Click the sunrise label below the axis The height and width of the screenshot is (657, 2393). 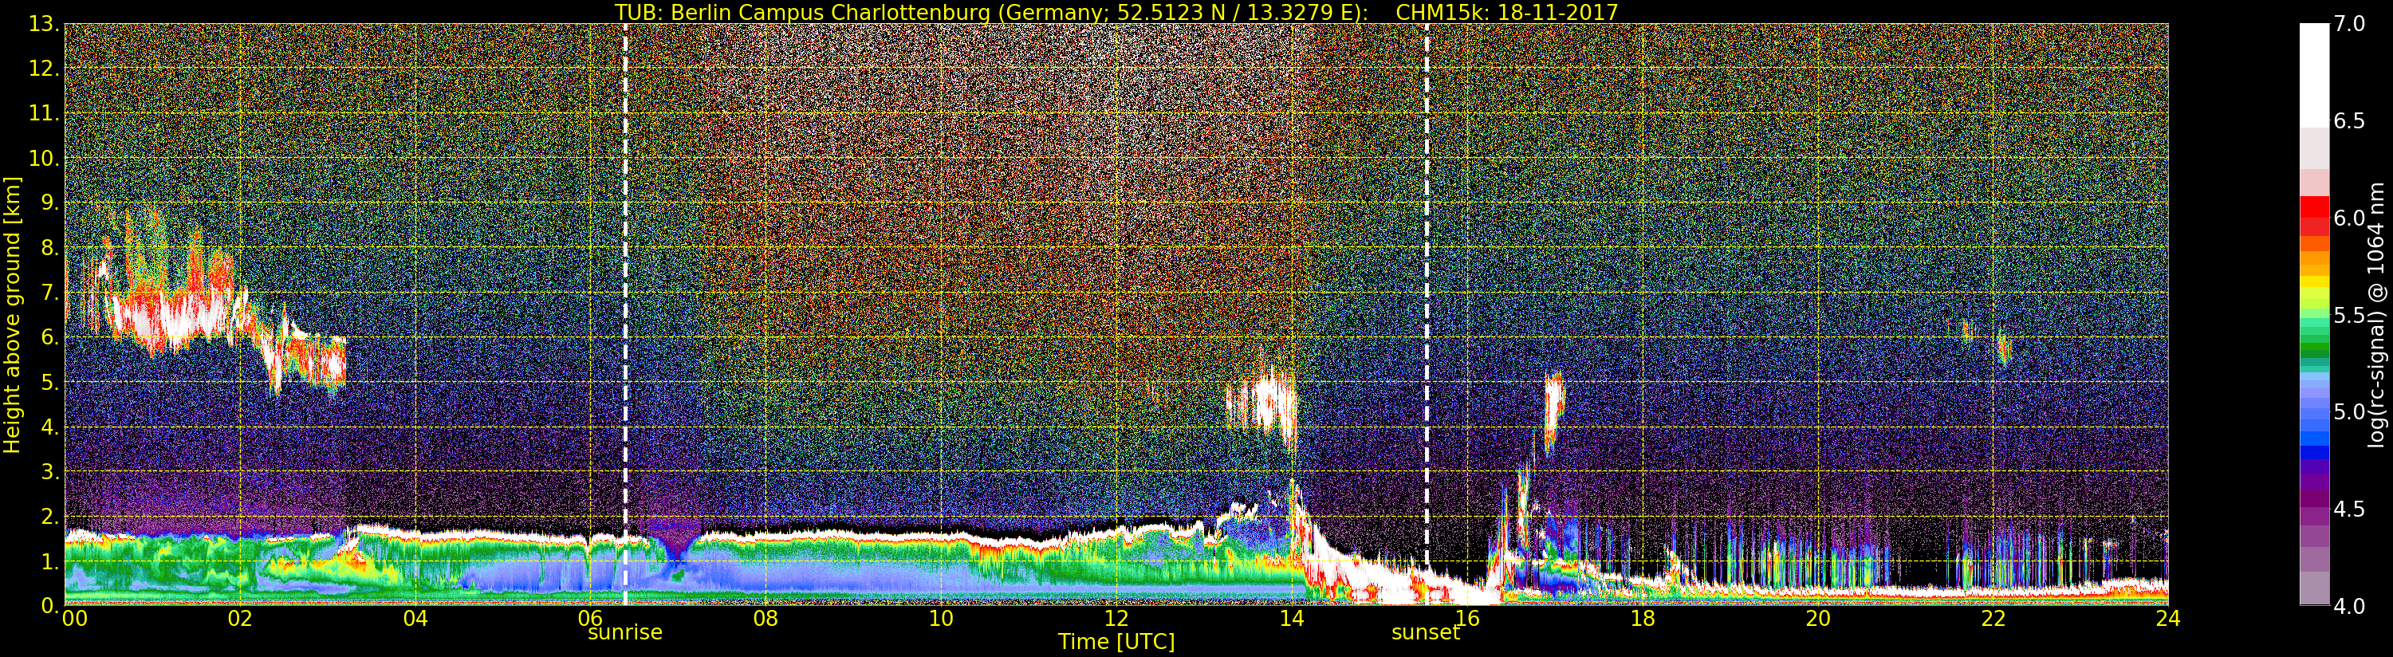625,632
